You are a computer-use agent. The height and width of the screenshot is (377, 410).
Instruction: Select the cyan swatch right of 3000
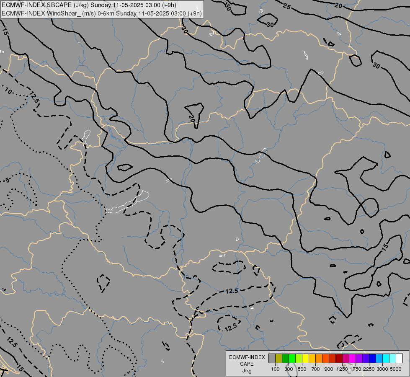coord(386,358)
